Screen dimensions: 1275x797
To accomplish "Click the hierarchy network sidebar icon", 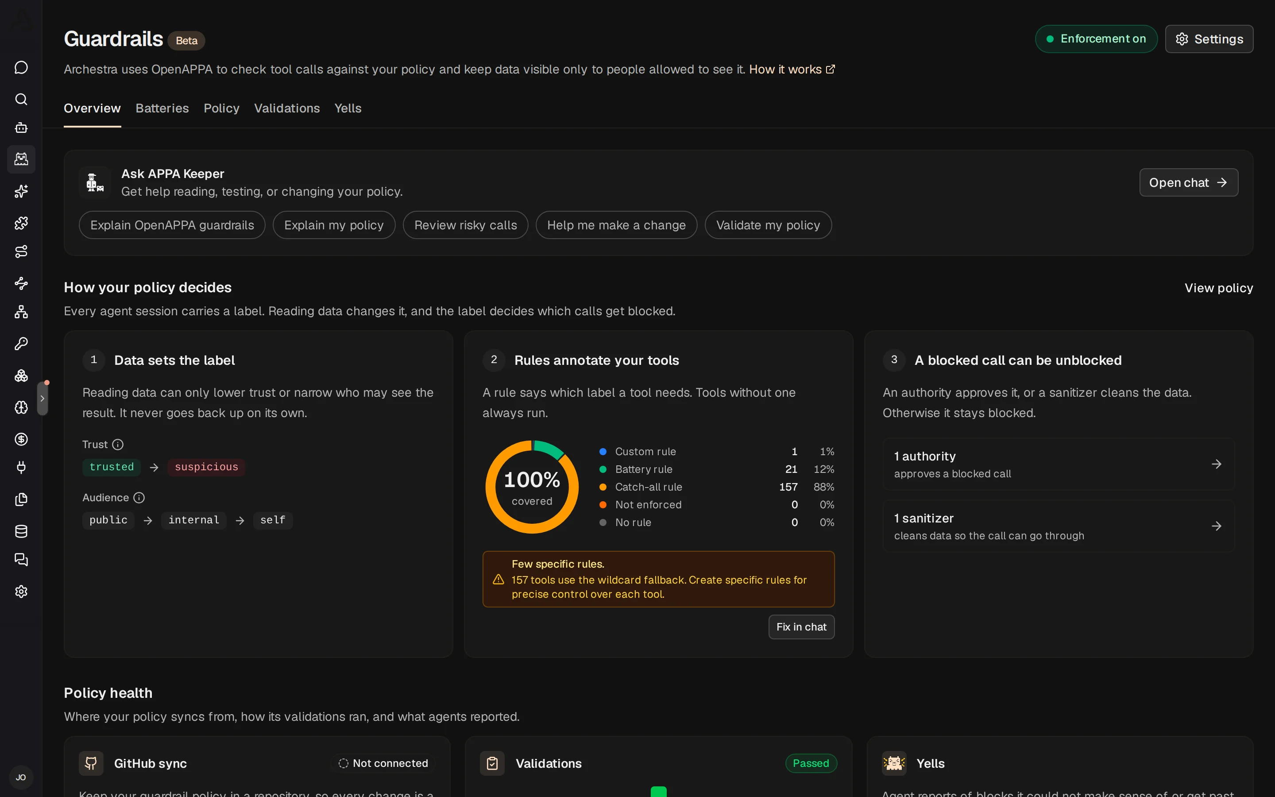I will (x=21, y=312).
